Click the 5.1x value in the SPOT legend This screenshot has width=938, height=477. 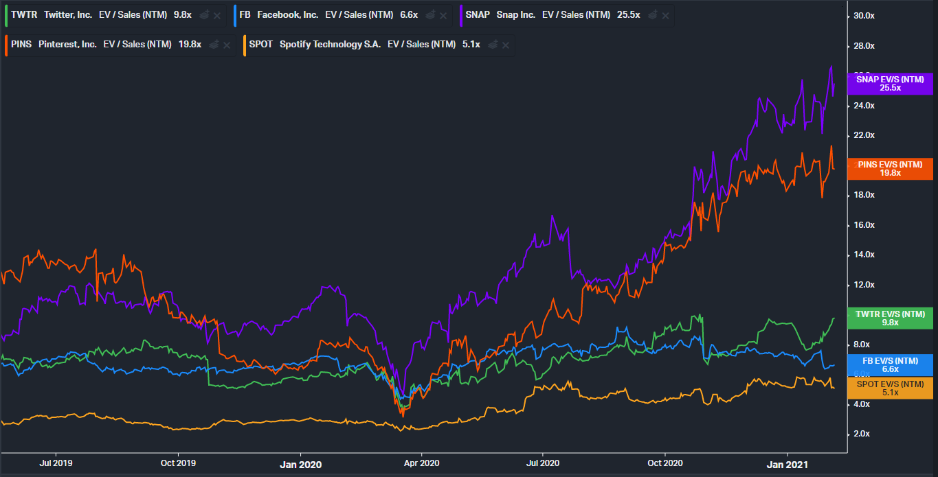471,45
